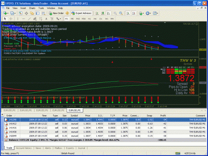Select the Trendline drawing tool
Image resolution: width=208 pixels, height=156 pixels.
click(29, 19)
